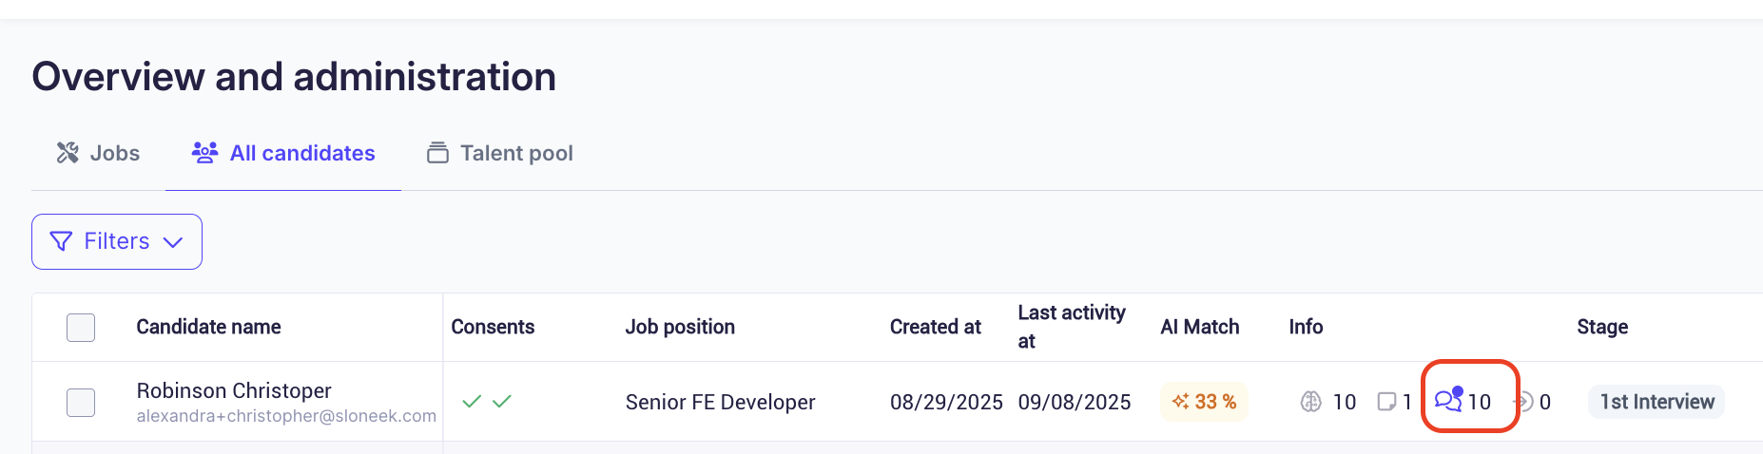Open Robinson Christoper candidate profile
The width and height of the screenshot is (1763, 454).
point(234,390)
